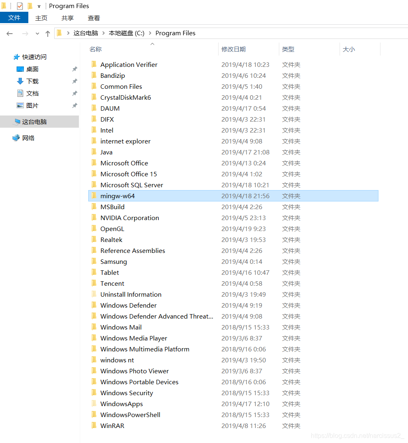408x443 pixels.
Task: Click the Bandizip folder icon
Action: [x=94, y=75]
